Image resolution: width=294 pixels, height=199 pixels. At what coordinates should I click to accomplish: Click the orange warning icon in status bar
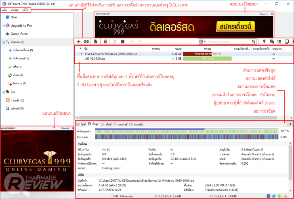click(x=286, y=196)
